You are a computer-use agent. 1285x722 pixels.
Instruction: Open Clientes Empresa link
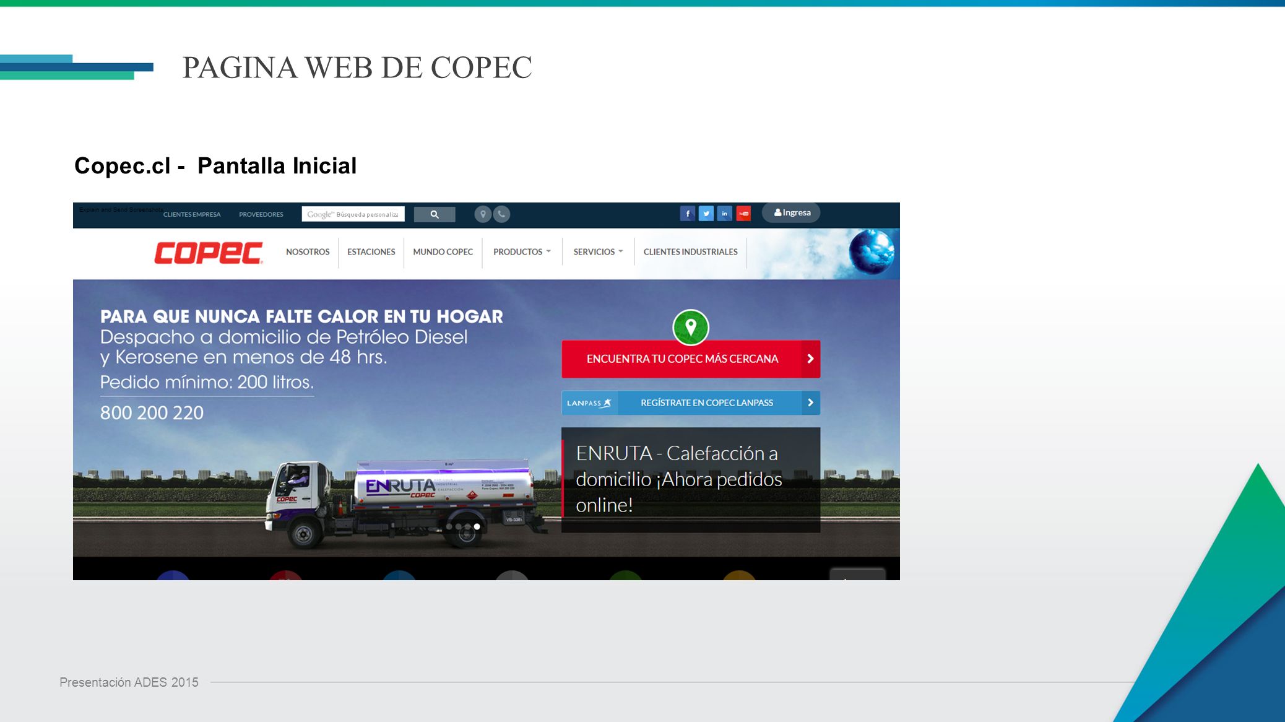pyautogui.click(x=192, y=215)
